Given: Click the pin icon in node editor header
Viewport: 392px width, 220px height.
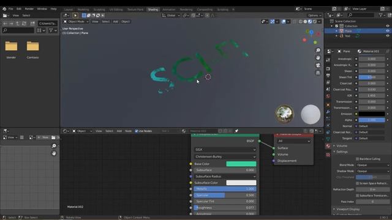Looking at the screenshot, I should point(236,131).
